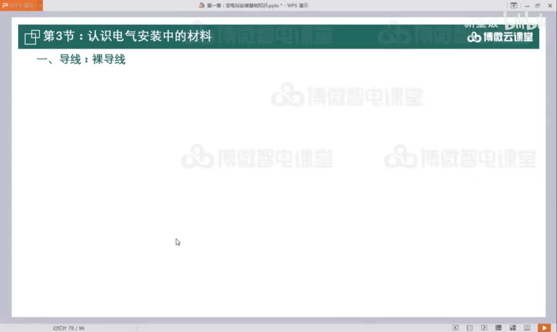Go to next slide using status bar arrow
The image size is (557, 332).
[x=484, y=328]
